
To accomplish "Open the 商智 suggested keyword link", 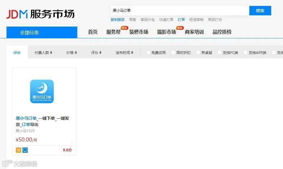I will pos(133,20).
